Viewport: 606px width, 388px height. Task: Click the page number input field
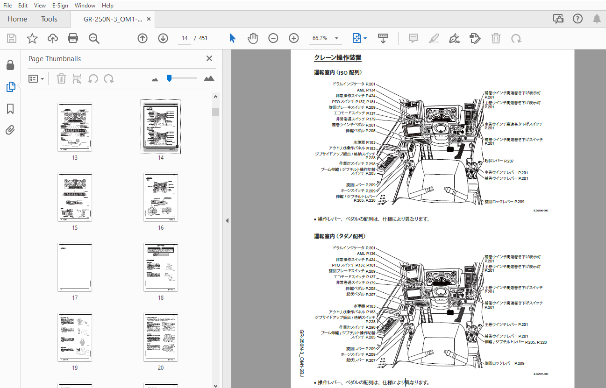tap(185, 38)
